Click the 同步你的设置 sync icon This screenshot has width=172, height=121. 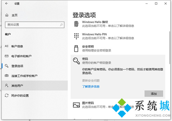click(x=7, y=95)
